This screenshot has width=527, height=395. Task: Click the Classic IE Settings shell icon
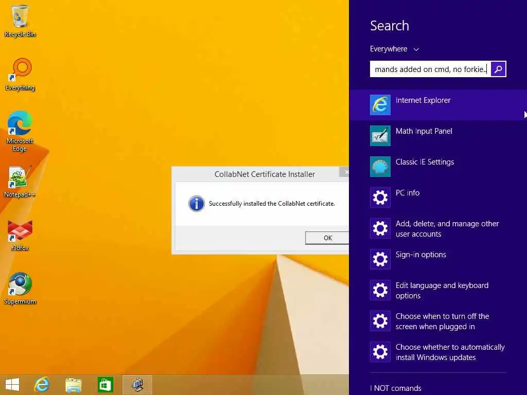tap(380, 167)
